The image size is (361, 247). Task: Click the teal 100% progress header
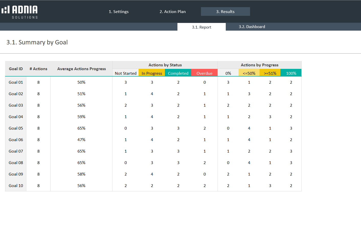tap(291, 73)
